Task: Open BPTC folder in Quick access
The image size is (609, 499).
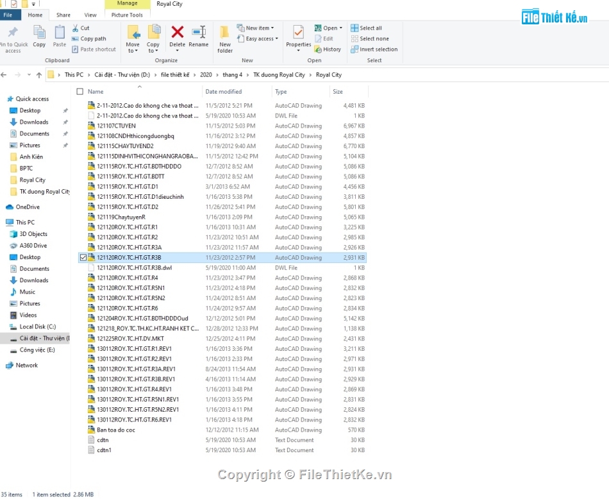Action: [x=26, y=169]
